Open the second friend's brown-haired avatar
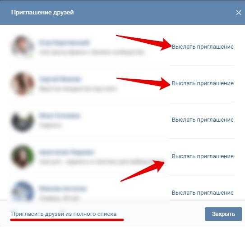The height and width of the screenshot is (228, 245). (x=23, y=83)
